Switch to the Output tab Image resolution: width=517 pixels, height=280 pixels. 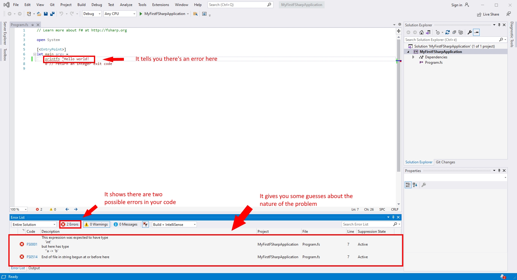(x=34, y=268)
